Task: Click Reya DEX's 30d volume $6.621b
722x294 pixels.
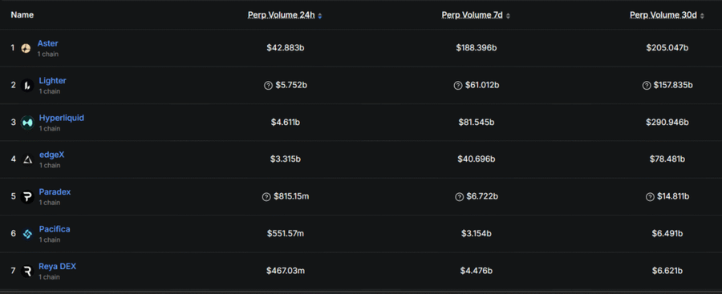Action: (667, 271)
